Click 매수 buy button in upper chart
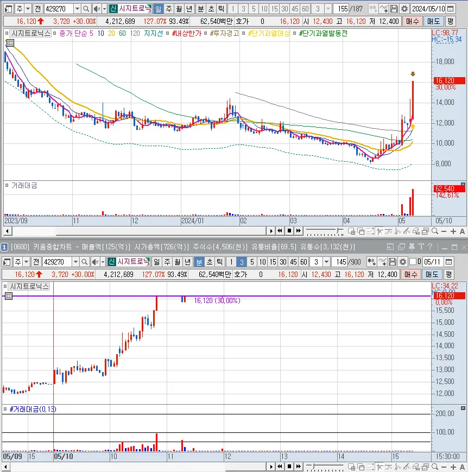 click(412, 21)
